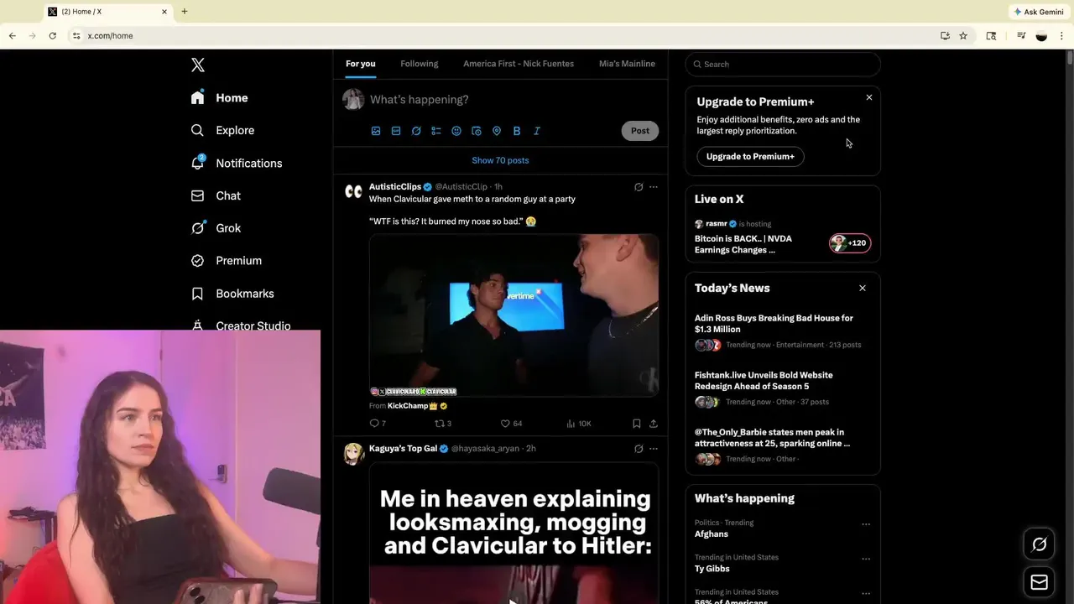Open AutisticClips display name
Screen dimensions: 1074x604
(395, 186)
